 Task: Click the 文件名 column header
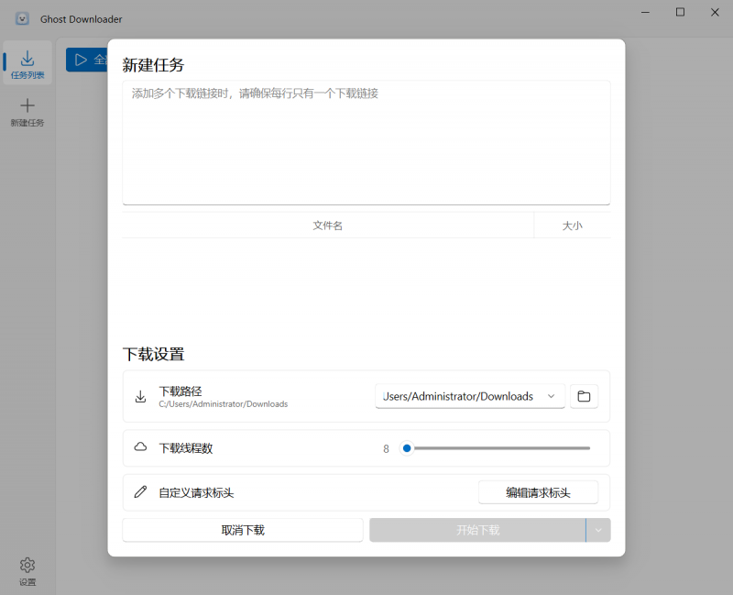click(x=327, y=225)
